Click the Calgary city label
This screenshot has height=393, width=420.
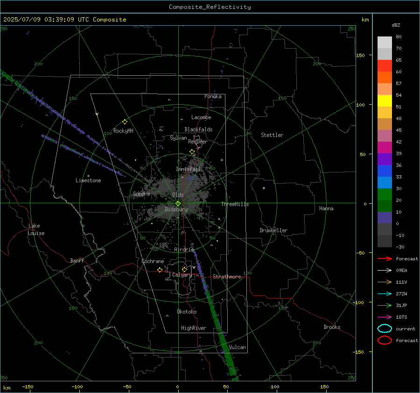(x=182, y=275)
